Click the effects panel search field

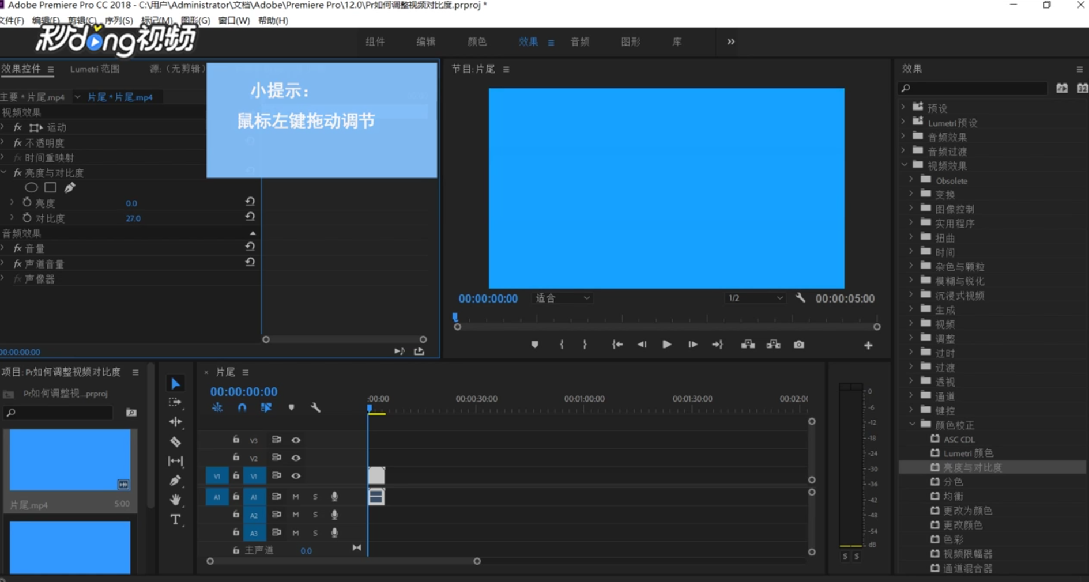click(973, 88)
